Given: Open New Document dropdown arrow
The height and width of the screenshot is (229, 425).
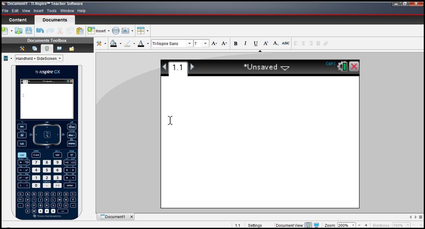Looking at the screenshot, I should point(11,31).
